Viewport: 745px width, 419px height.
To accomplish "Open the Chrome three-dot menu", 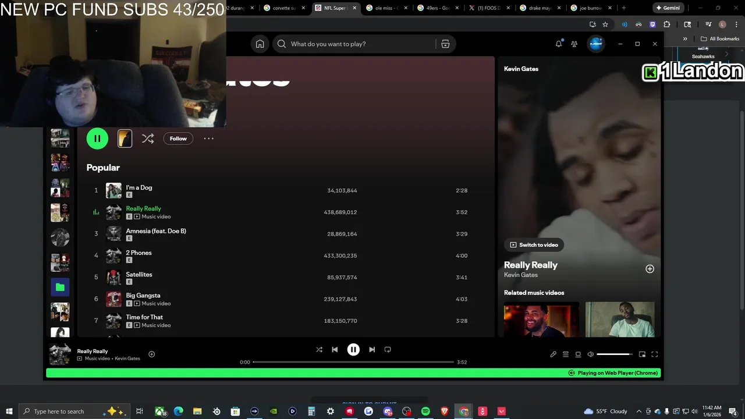I will 735,24.
